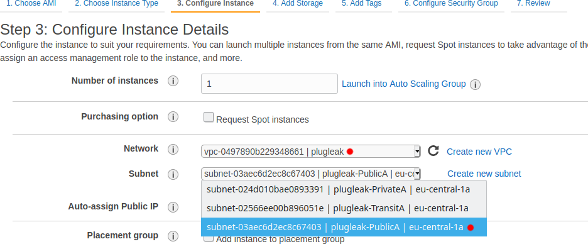This screenshot has height=244, width=588.
Task: Show info tooltip for Placement group
Action: 173,236
